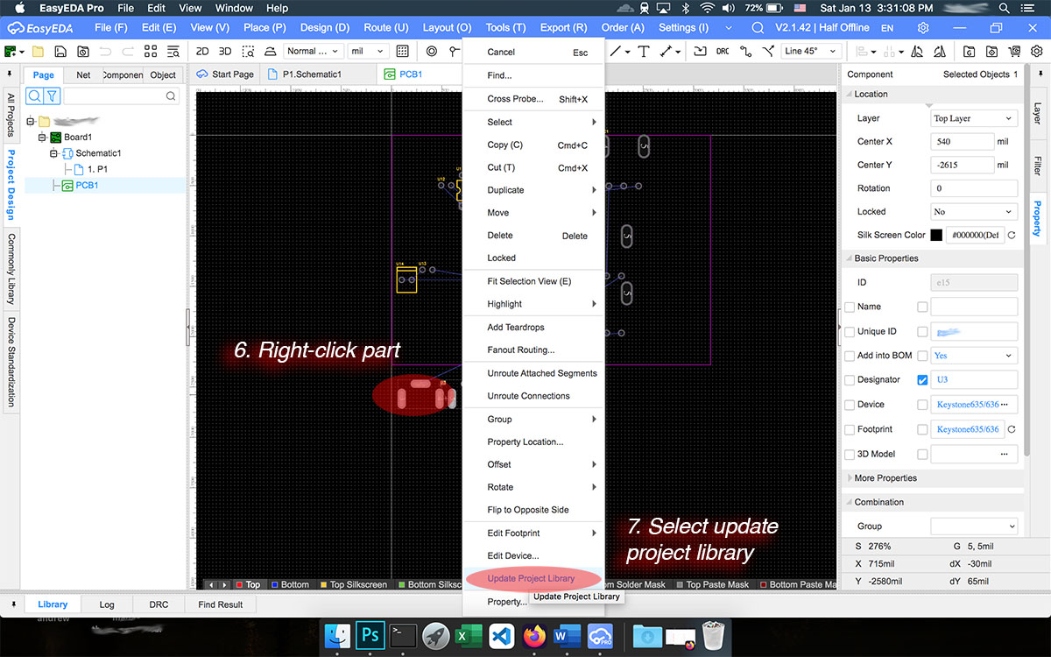
Task: Open Photoshop from the Dock
Action: (x=370, y=635)
